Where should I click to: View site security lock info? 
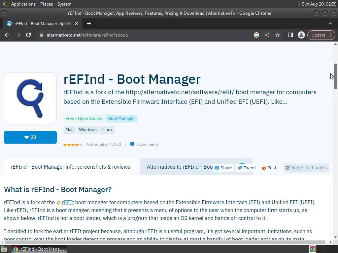pyautogui.click(x=42, y=35)
